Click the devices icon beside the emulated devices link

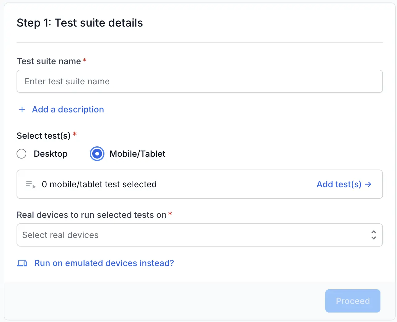pos(22,263)
